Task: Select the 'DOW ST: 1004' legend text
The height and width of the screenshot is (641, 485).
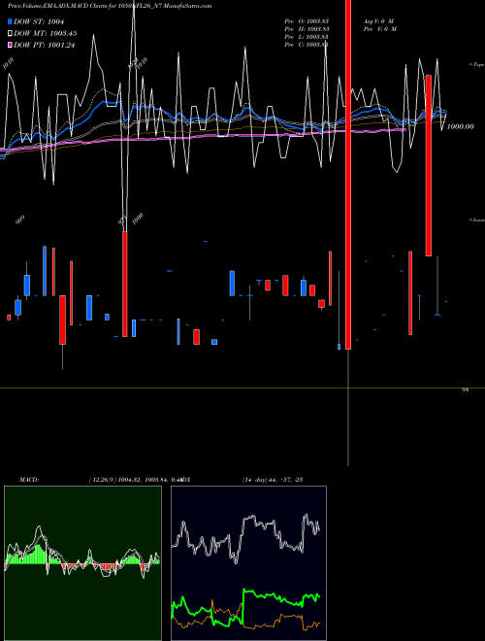Action: click(39, 21)
